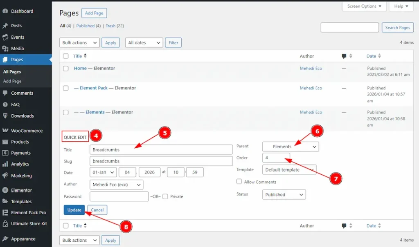Click the Order field showing 4
The image size is (419, 247).
coord(276,158)
